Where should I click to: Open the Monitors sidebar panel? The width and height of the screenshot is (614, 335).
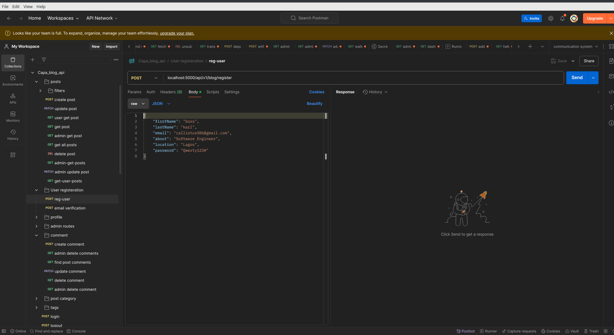pyautogui.click(x=13, y=117)
